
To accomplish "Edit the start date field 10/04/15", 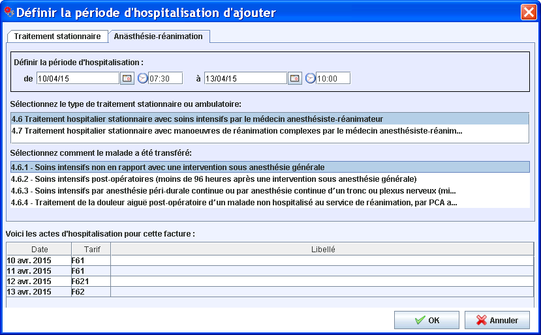I will pos(78,78).
